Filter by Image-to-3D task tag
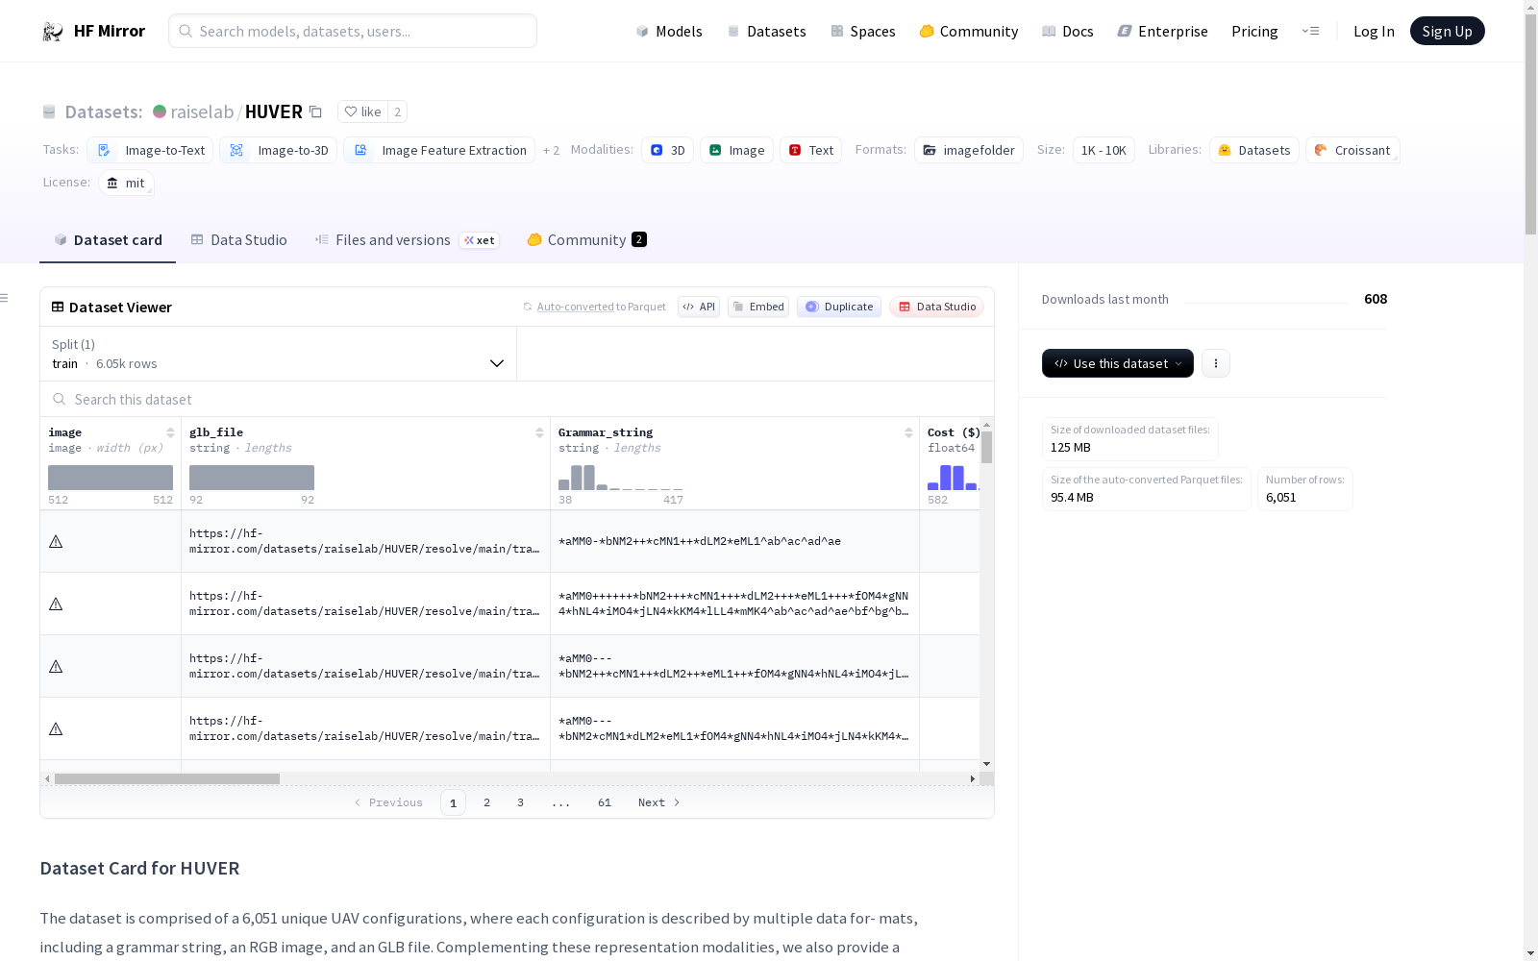Image resolution: width=1538 pixels, height=961 pixels. coord(278,150)
